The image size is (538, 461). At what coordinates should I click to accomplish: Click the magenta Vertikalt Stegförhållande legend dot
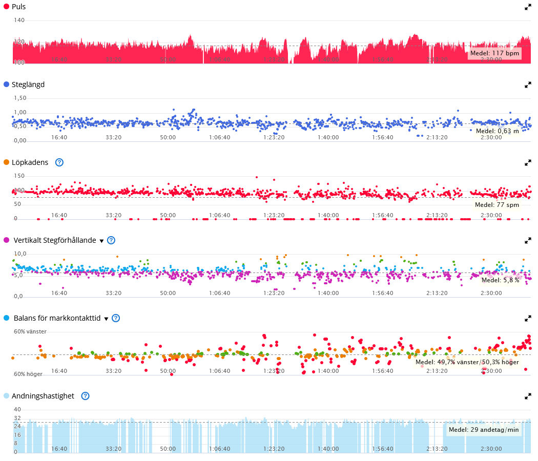click(6, 240)
